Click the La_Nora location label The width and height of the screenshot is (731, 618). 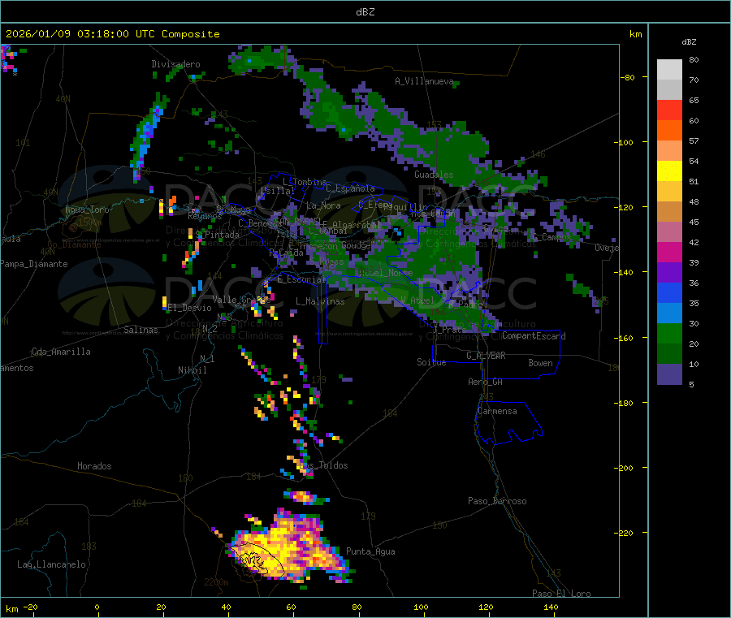coord(323,205)
